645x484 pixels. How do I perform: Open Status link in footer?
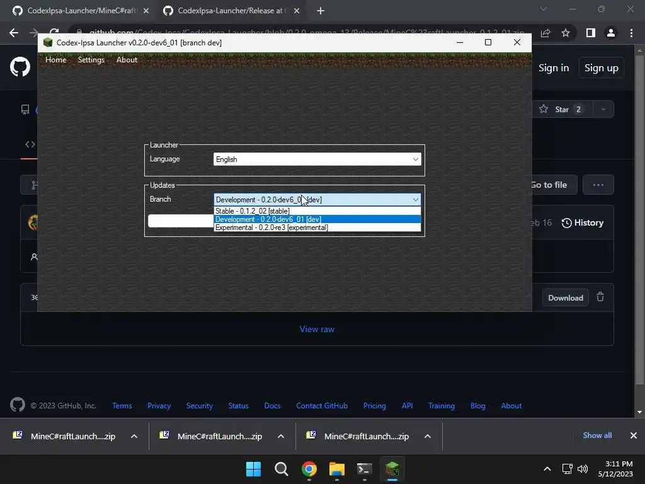238,406
